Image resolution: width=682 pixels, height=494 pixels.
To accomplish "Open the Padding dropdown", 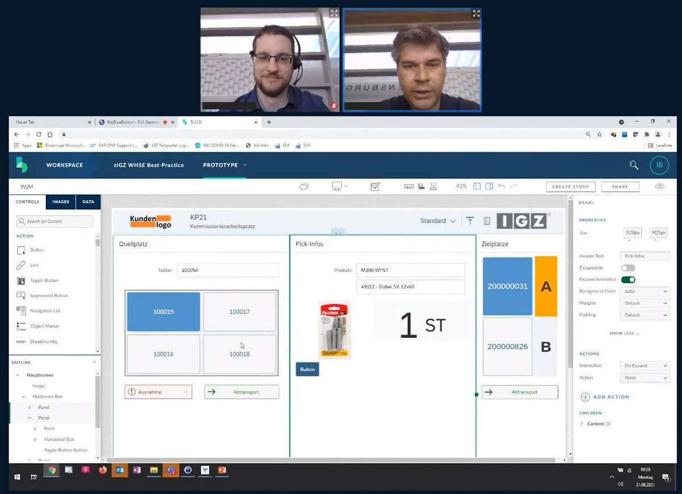I will tap(646, 315).
